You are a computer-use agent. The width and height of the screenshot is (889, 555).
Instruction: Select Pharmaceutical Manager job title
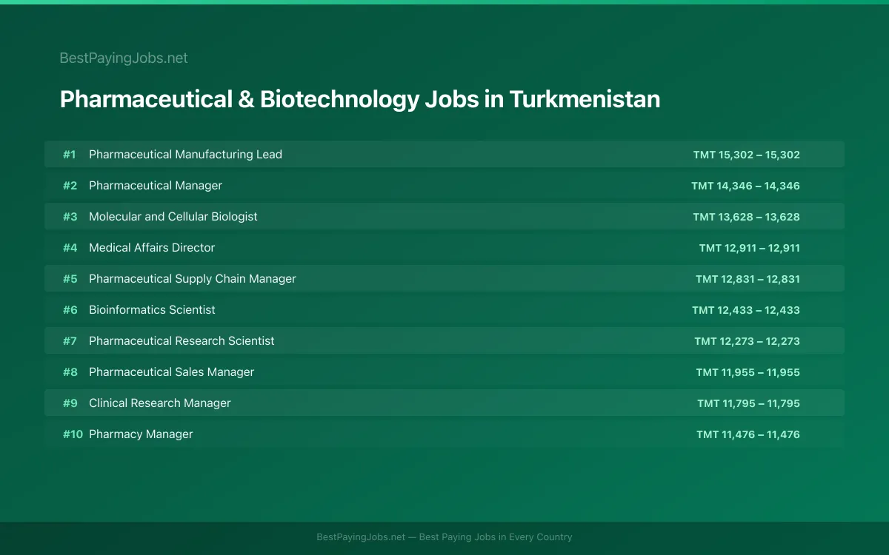tap(156, 186)
